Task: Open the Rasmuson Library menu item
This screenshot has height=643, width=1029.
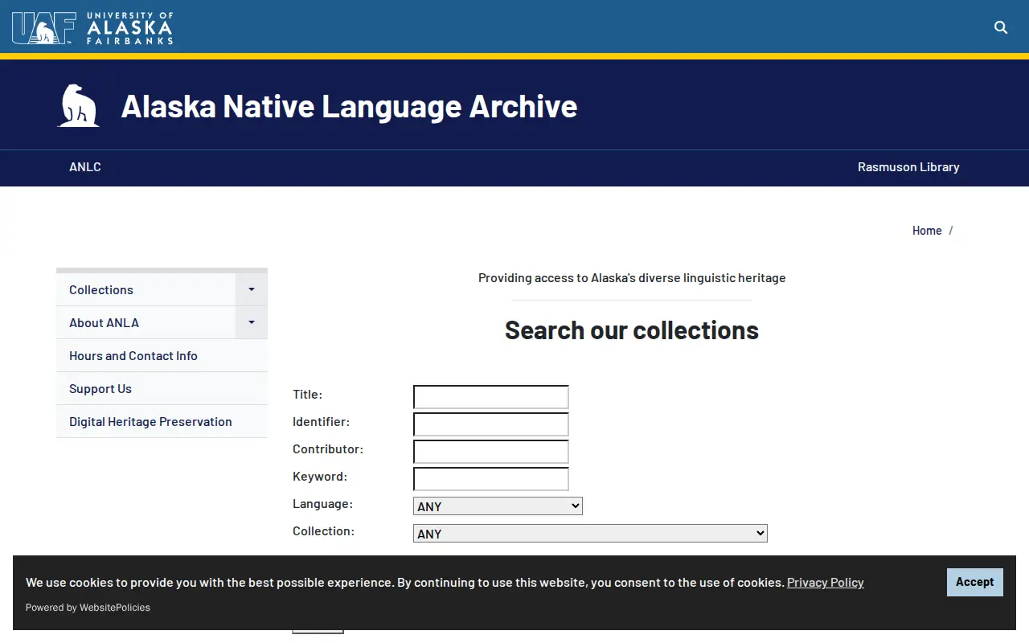Action: pyautogui.click(x=908, y=167)
